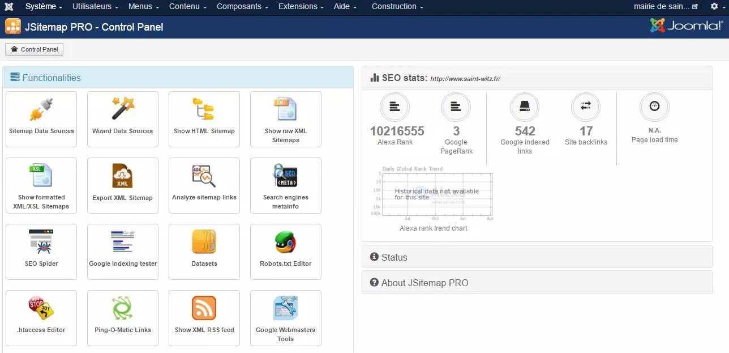Click the Page load time gauge icon
The width and height of the screenshot is (729, 353).
[x=655, y=107]
